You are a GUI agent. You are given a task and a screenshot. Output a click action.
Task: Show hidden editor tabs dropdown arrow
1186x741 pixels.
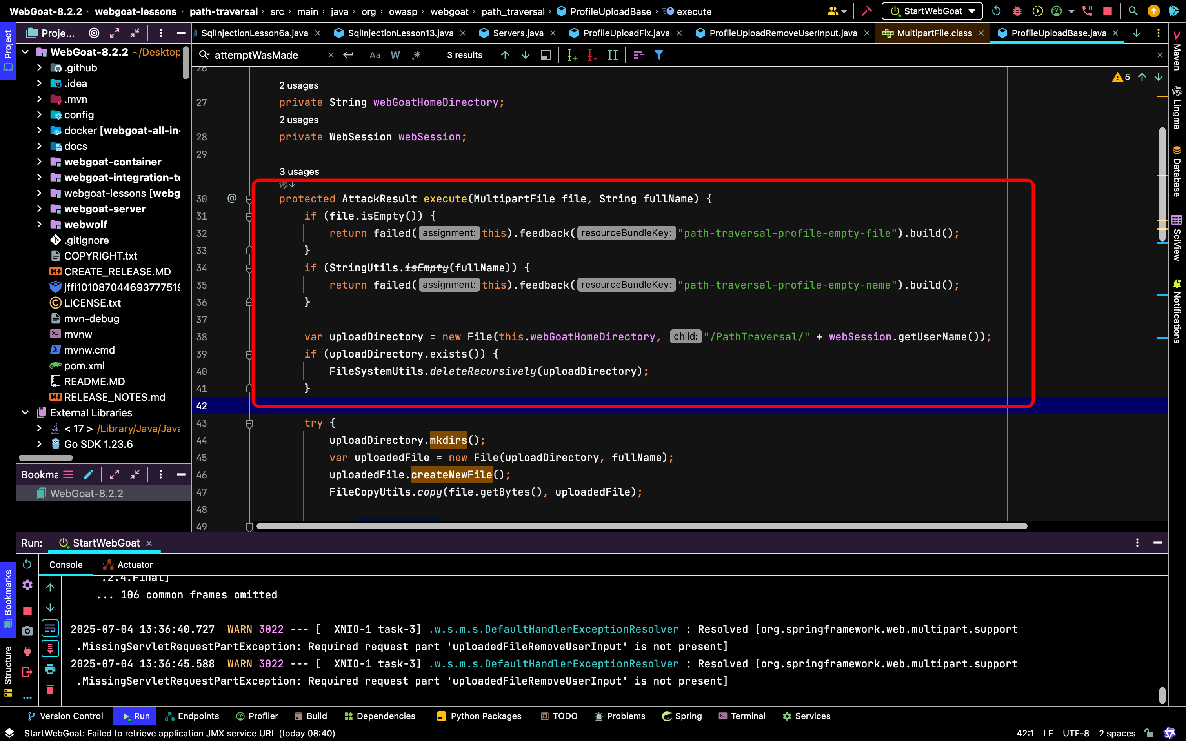(1136, 33)
